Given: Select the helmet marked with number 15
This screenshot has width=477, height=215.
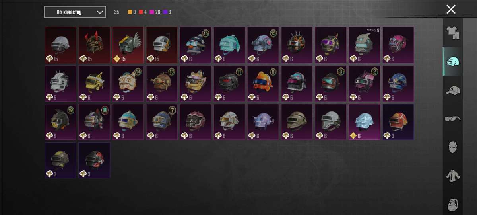Looking at the screenshot, I should point(263,45).
